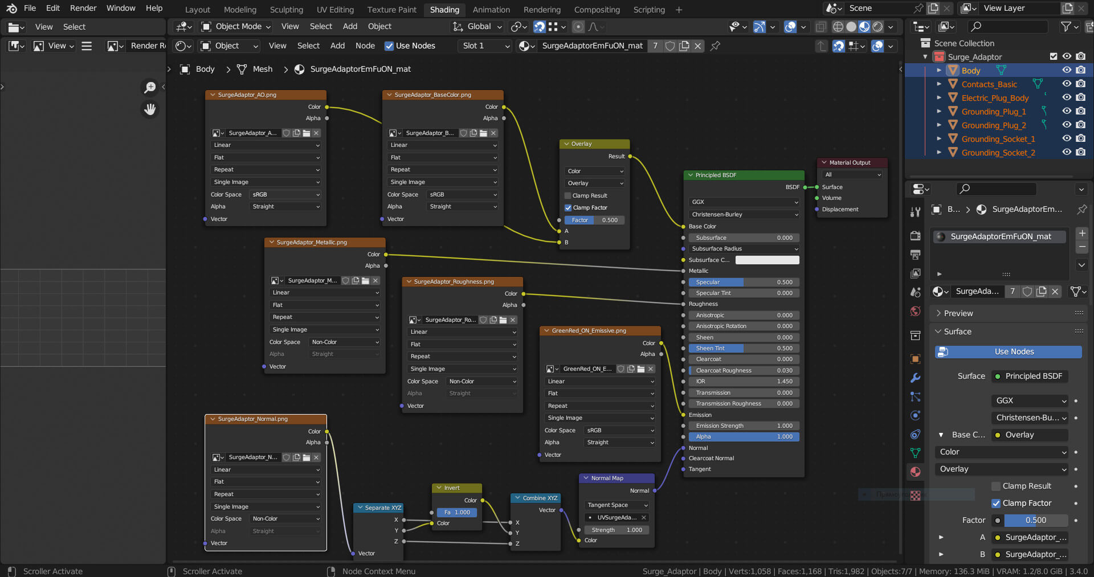Click the Subsurface Color white swatch
This screenshot has height=577, width=1094.
pos(767,260)
